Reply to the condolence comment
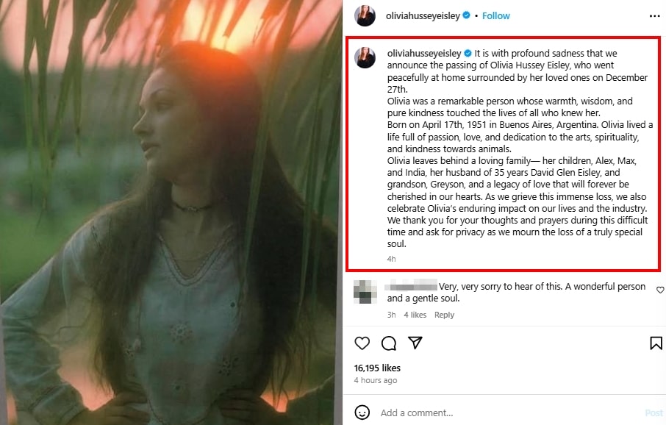Screen dimensions: 666x425 (444, 315)
